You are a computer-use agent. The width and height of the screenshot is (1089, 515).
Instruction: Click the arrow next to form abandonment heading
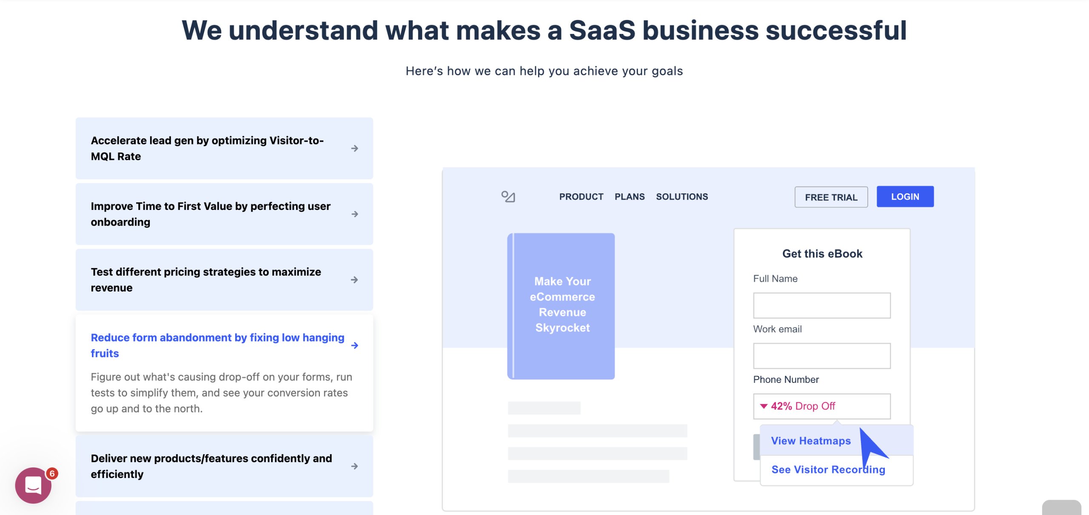(x=354, y=345)
